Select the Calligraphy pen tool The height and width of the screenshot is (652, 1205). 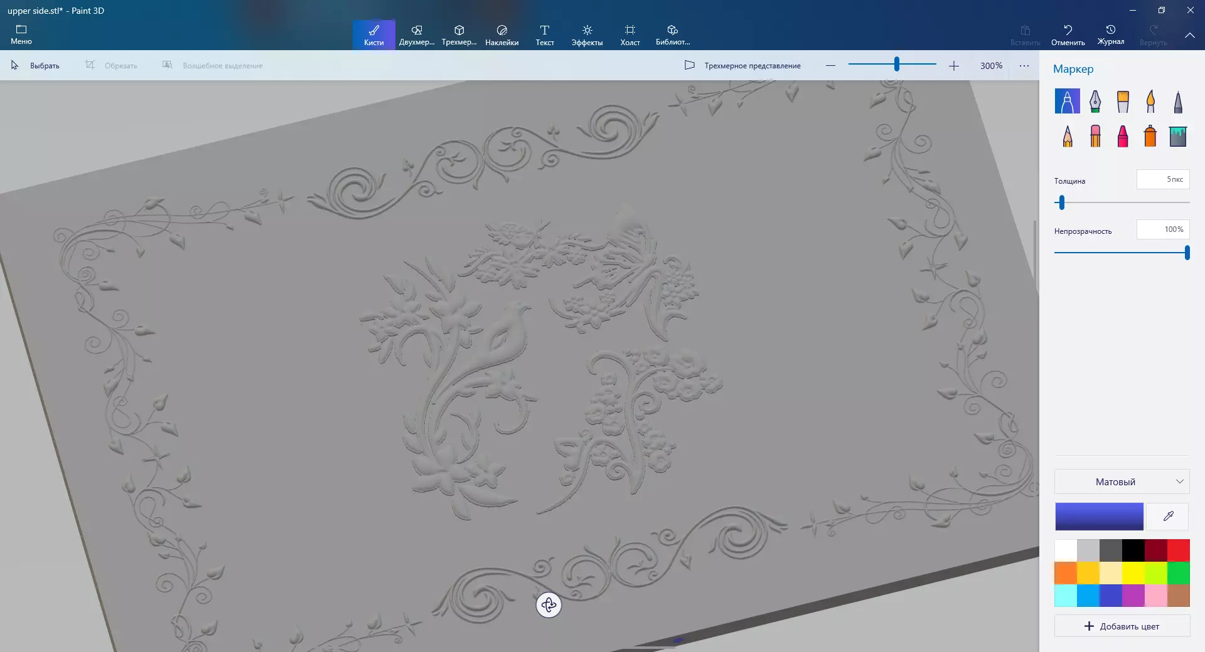[x=1095, y=101]
